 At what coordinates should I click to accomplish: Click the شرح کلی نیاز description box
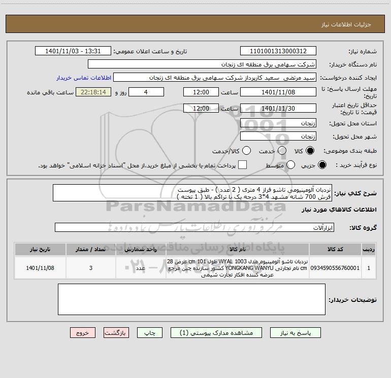coord(192,193)
